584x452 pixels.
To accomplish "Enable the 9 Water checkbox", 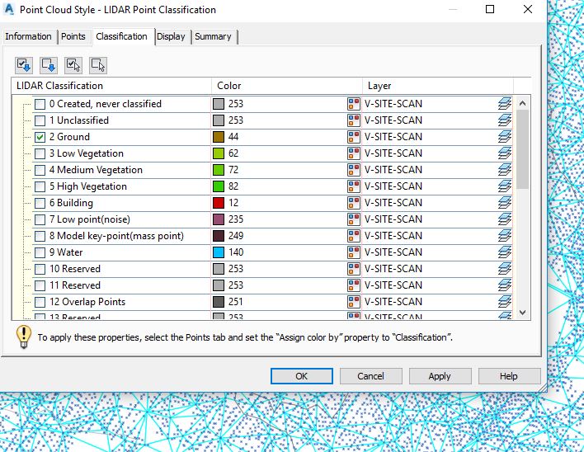I will point(40,252).
